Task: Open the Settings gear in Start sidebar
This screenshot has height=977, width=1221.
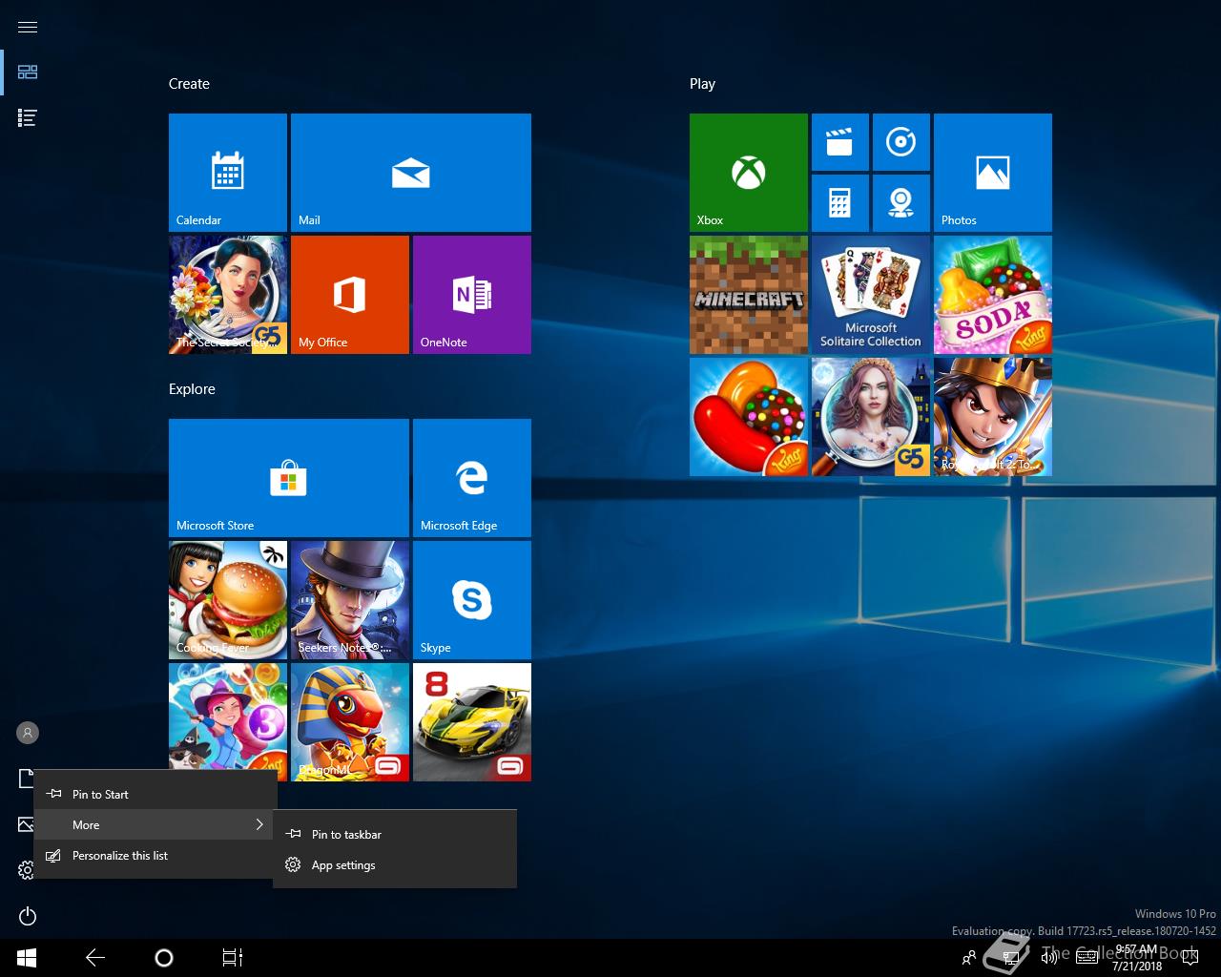Action: point(27,870)
